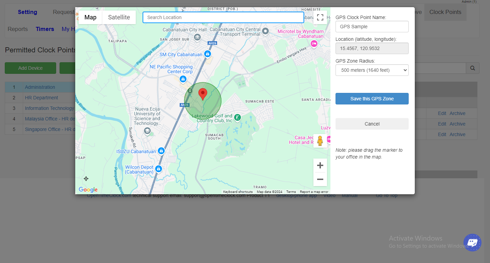Click the Google logo on the map
Screen dimensions: 490x263
tap(88, 190)
